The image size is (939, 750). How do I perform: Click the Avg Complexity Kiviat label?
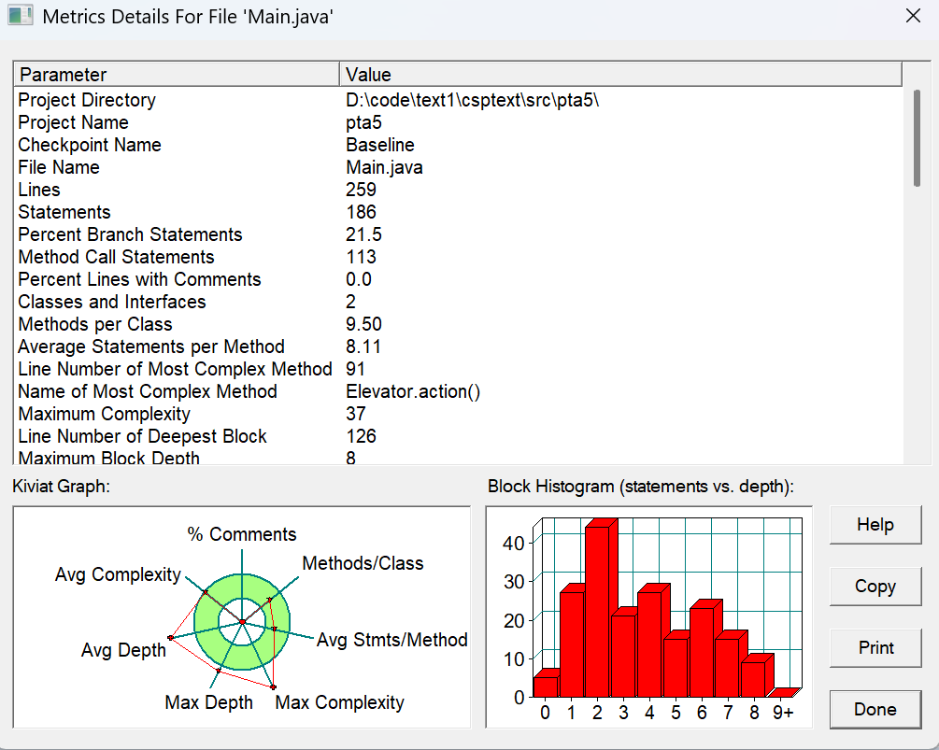tap(118, 574)
